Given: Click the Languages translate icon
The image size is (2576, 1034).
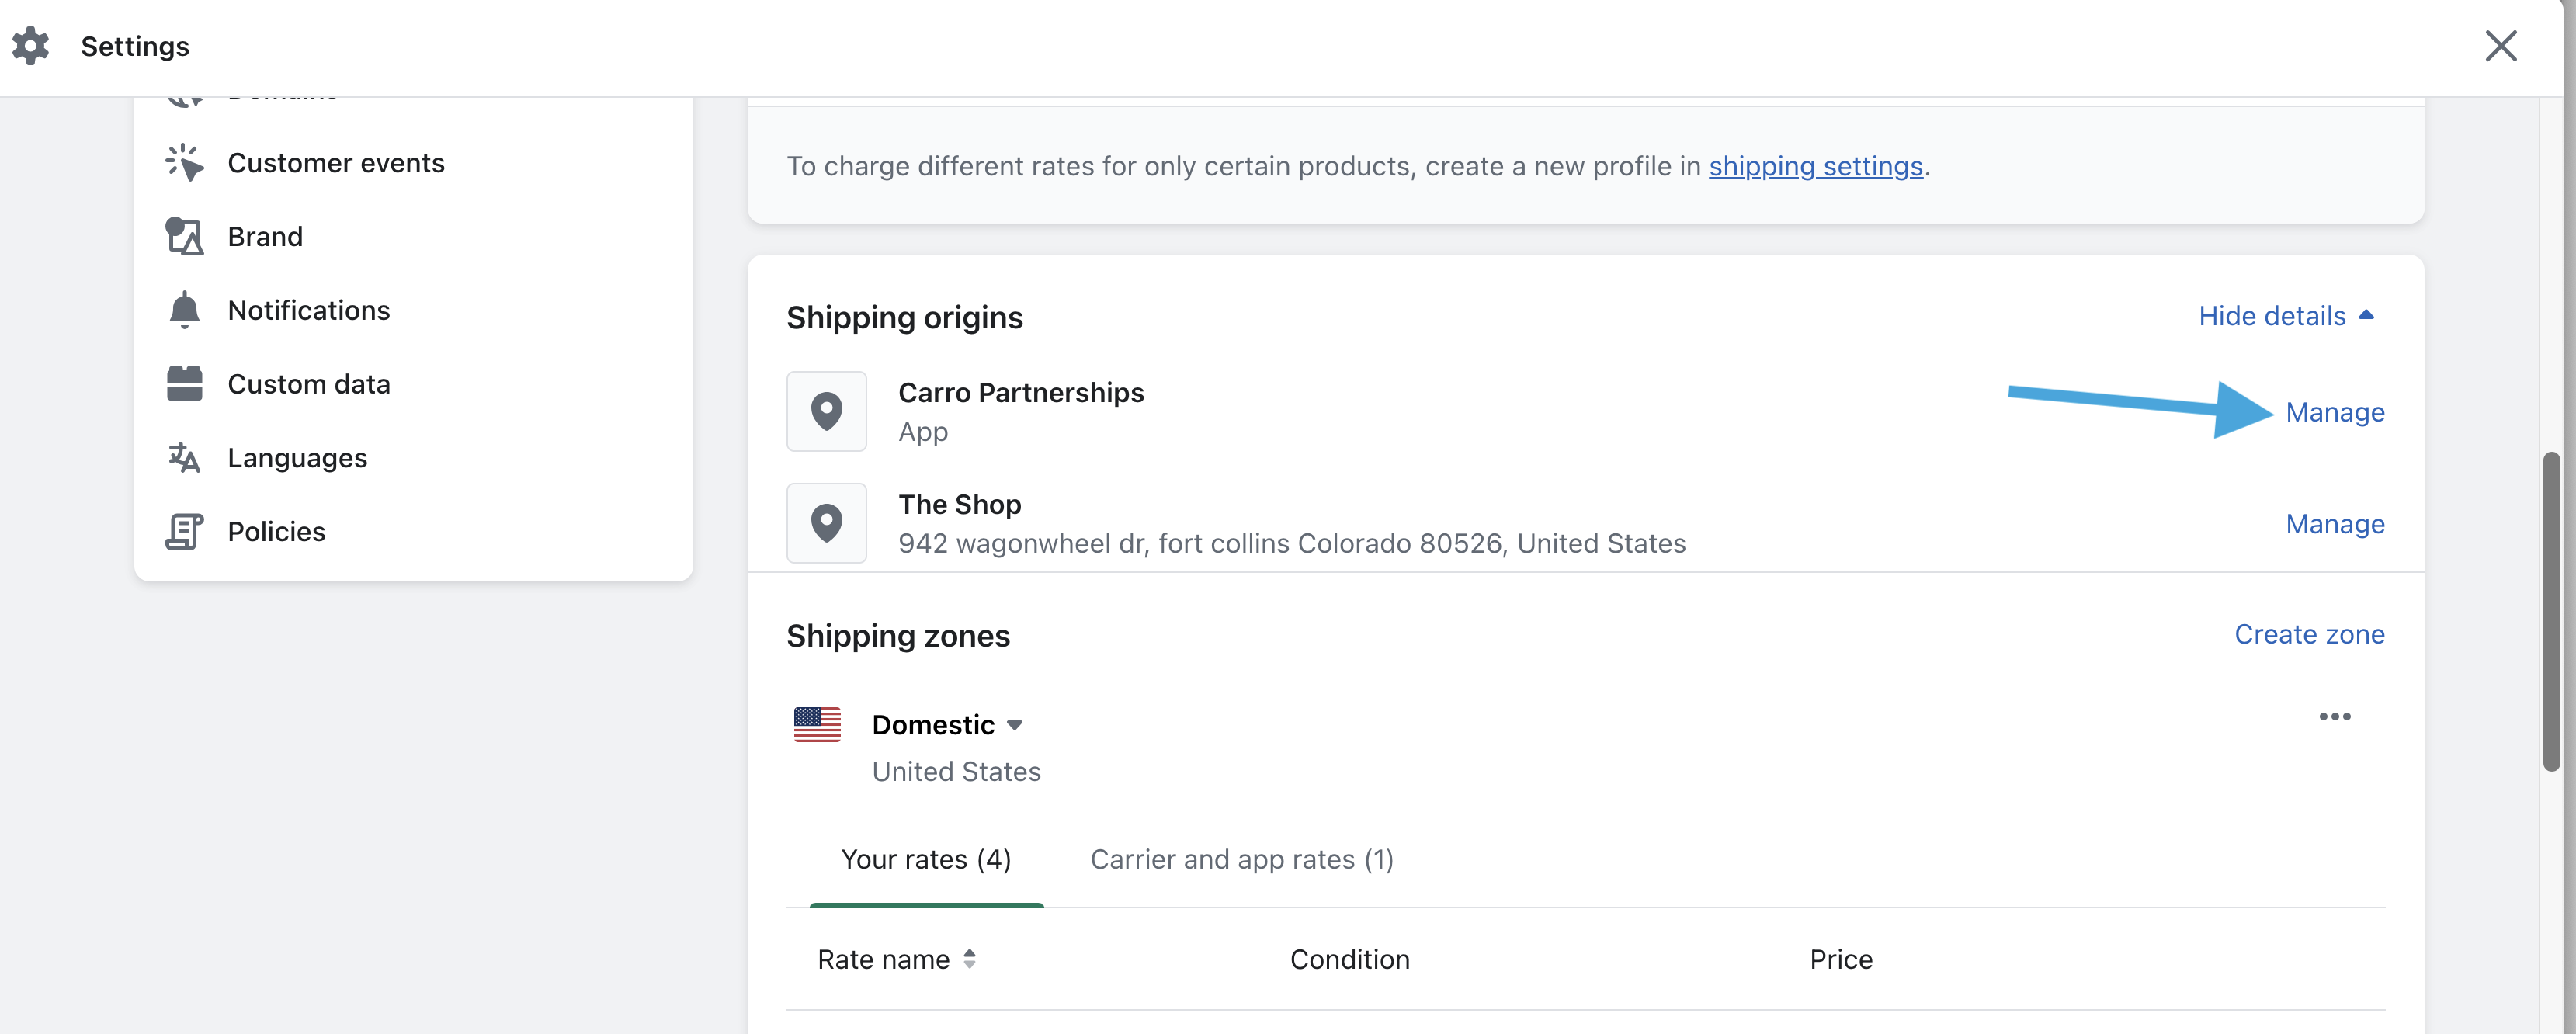Looking at the screenshot, I should click(184, 458).
